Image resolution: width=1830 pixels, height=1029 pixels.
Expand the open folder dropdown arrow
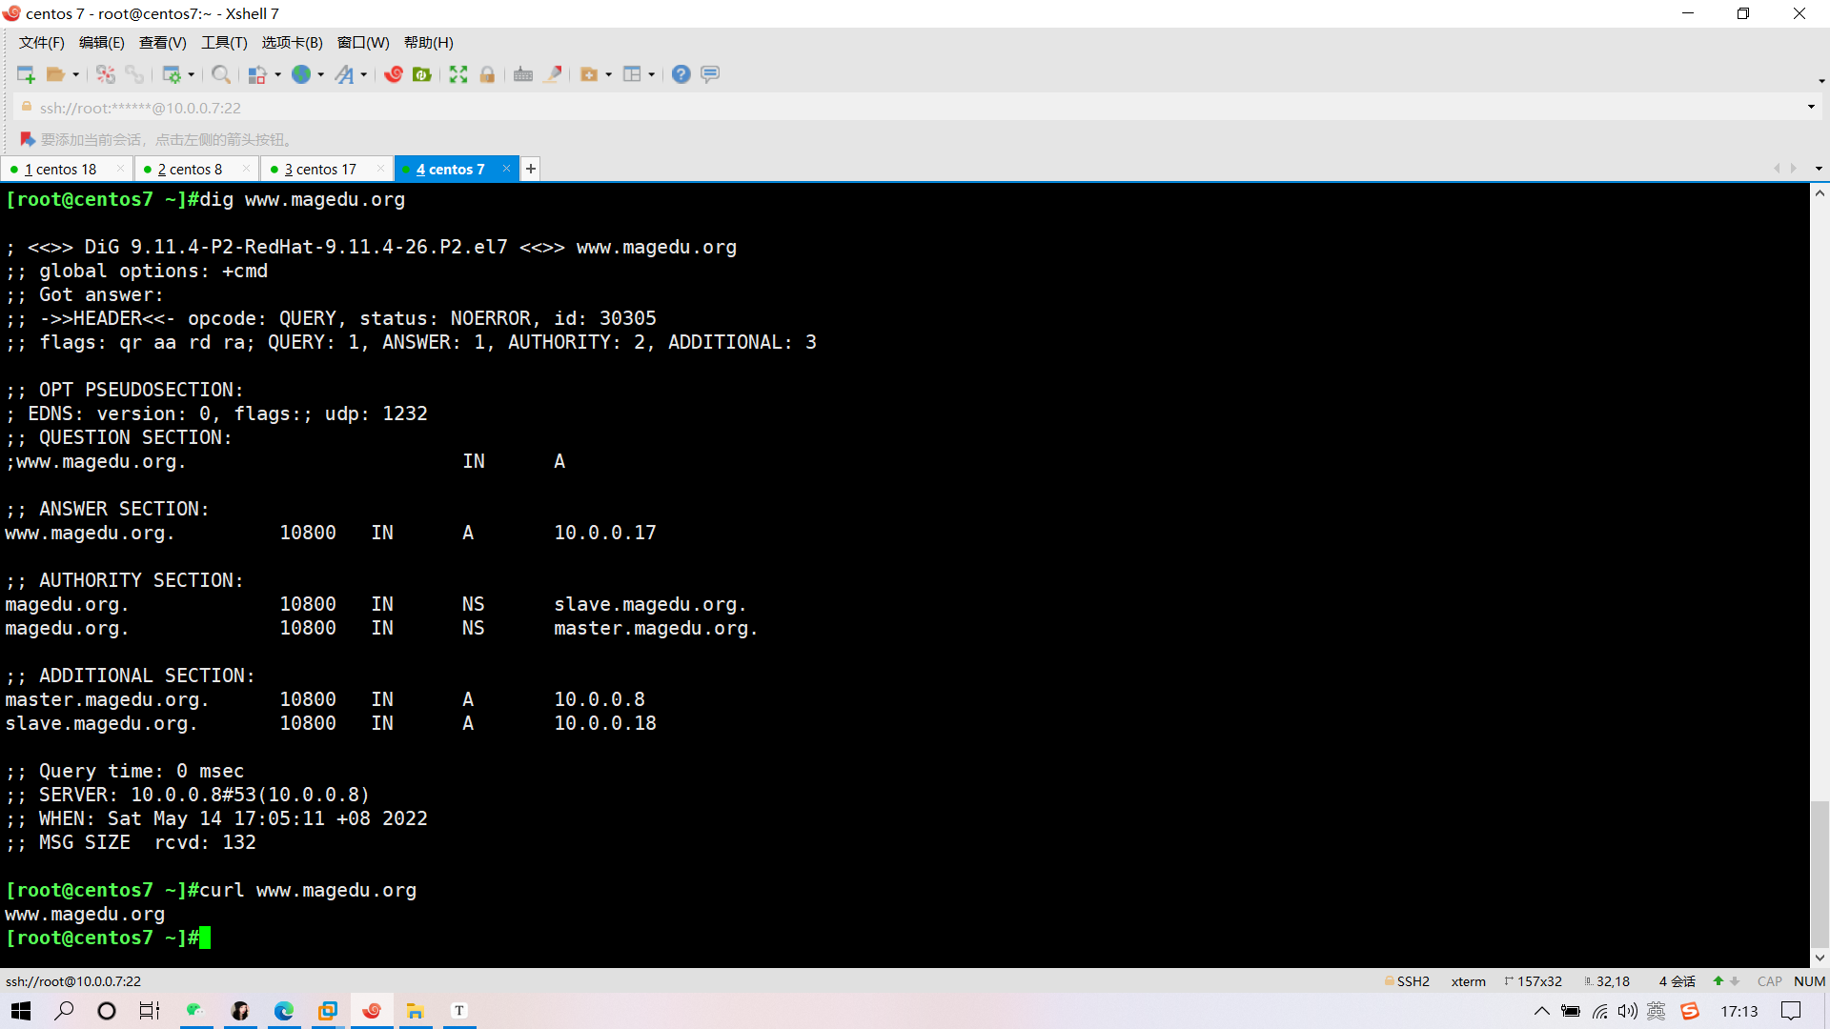(76, 74)
